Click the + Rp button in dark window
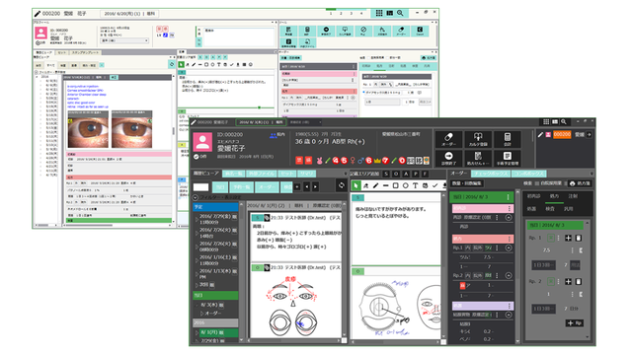Image resolution: width=632 pixels, height=355 pixels. click(575, 323)
